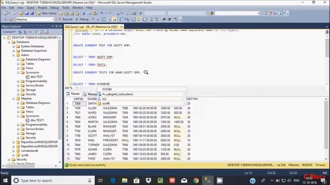Click the Results to Grid toolbar icon
The height and width of the screenshot is (185, 330).
point(139,20)
